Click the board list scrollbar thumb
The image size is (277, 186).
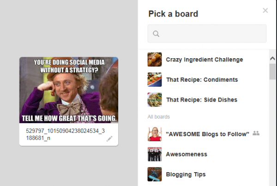[272, 72]
